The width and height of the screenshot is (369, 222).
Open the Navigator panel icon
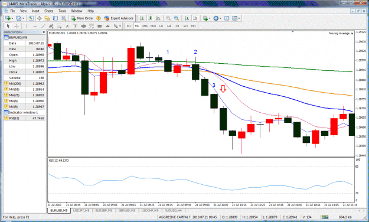pos(47,18)
